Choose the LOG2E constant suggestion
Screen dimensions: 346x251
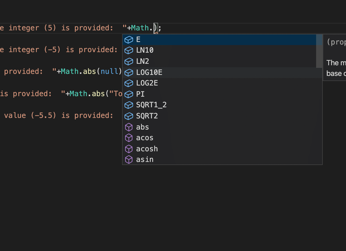pos(219,83)
